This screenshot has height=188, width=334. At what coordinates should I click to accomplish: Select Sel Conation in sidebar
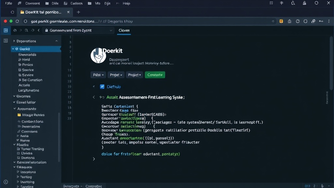click(x=30, y=80)
